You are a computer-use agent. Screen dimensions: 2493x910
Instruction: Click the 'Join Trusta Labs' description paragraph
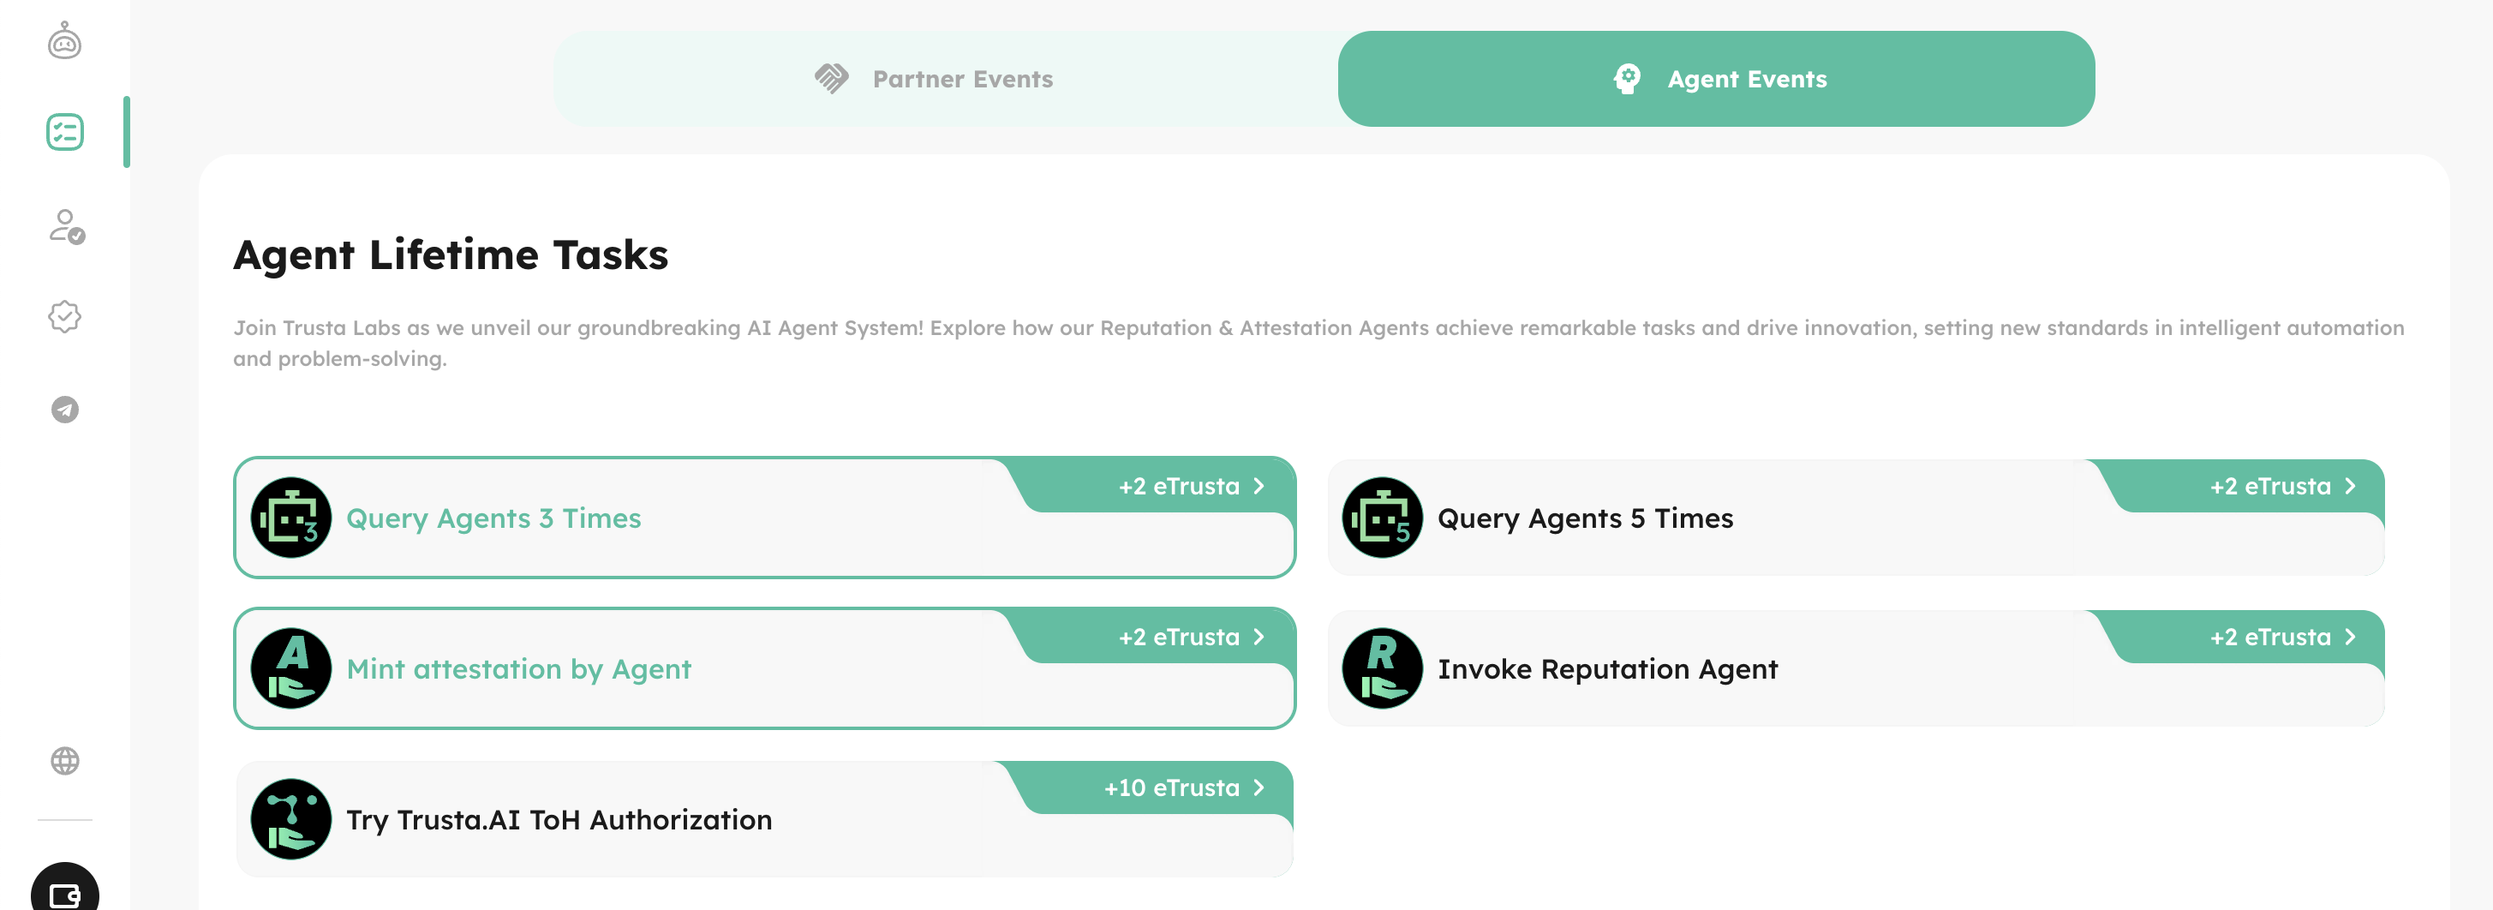(x=1318, y=343)
